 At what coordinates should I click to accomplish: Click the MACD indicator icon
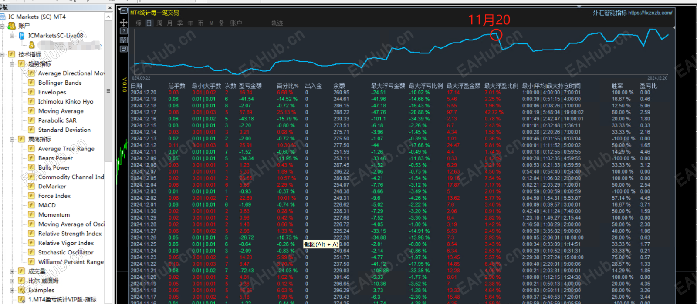(31, 205)
